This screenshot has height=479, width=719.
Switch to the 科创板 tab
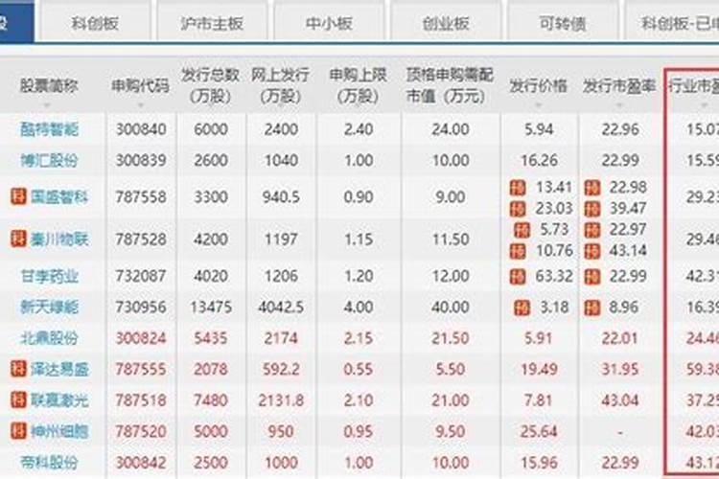95,22
